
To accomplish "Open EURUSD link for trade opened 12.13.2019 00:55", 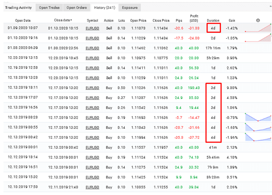I will tap(92, 127).
